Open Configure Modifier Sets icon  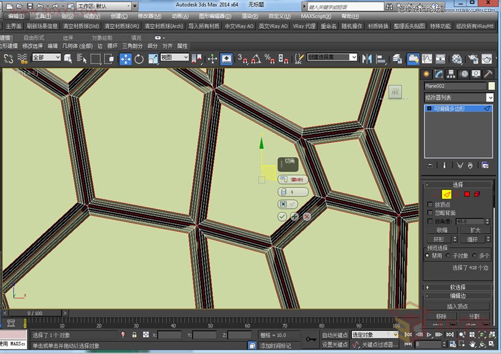pyautogui.click(x=485, y=165)
